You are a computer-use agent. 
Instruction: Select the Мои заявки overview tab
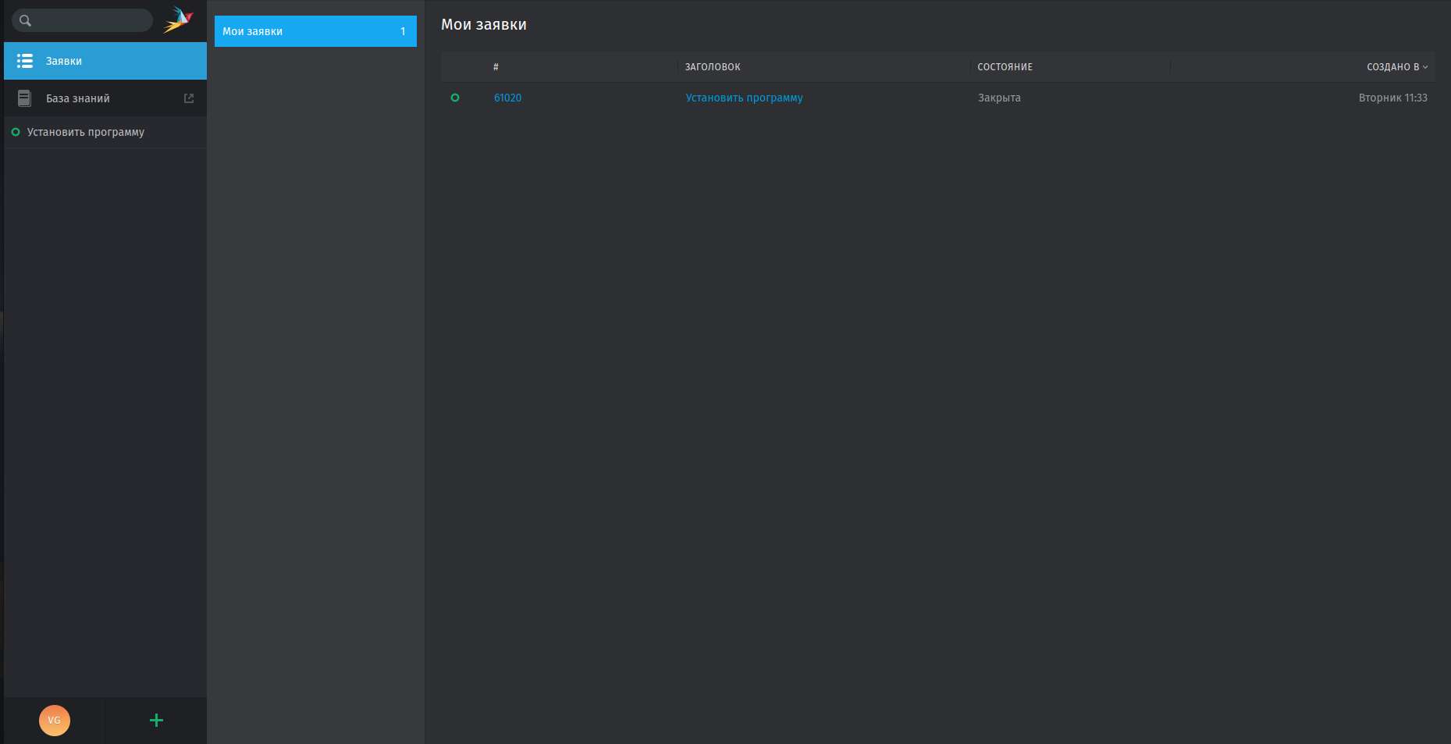(304, 31)
